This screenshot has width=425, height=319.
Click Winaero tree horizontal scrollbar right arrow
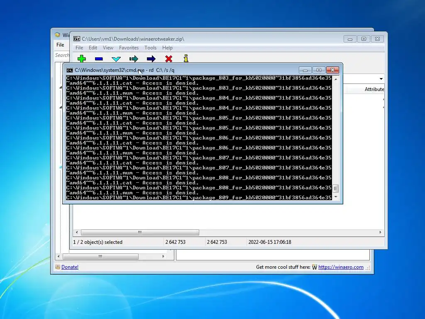(x=163, y=256)
